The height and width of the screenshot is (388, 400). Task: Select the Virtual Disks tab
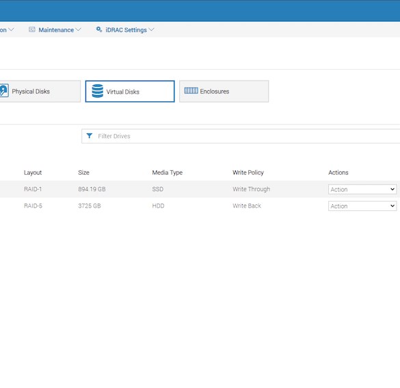[130, 92]
